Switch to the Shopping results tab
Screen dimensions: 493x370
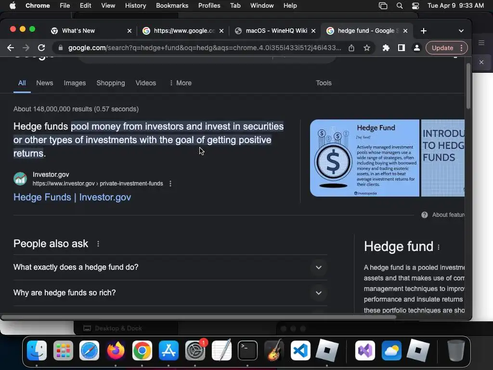[111, 83]
